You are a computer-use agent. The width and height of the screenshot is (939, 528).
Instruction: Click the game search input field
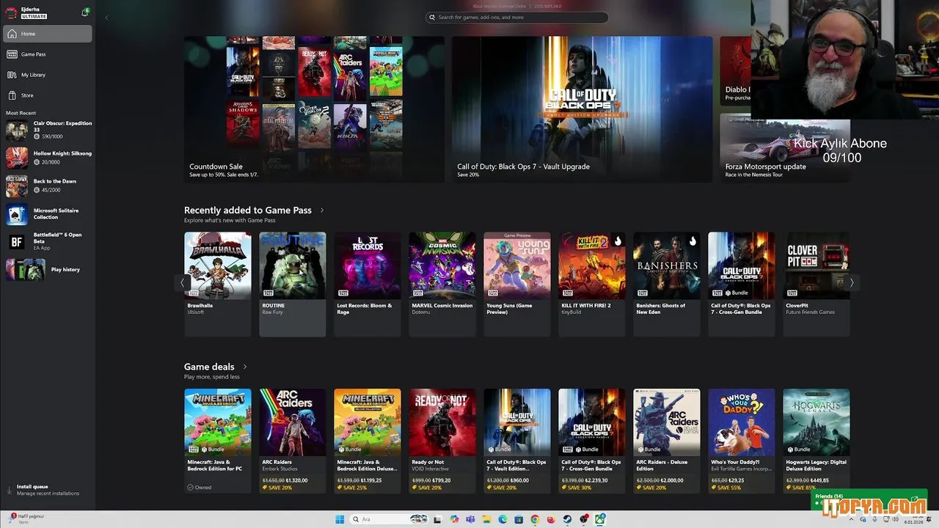click(516, 17)
